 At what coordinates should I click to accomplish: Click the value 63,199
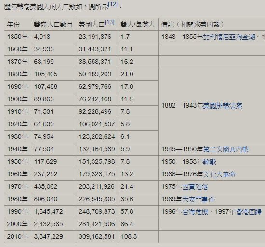click(44, 62)
